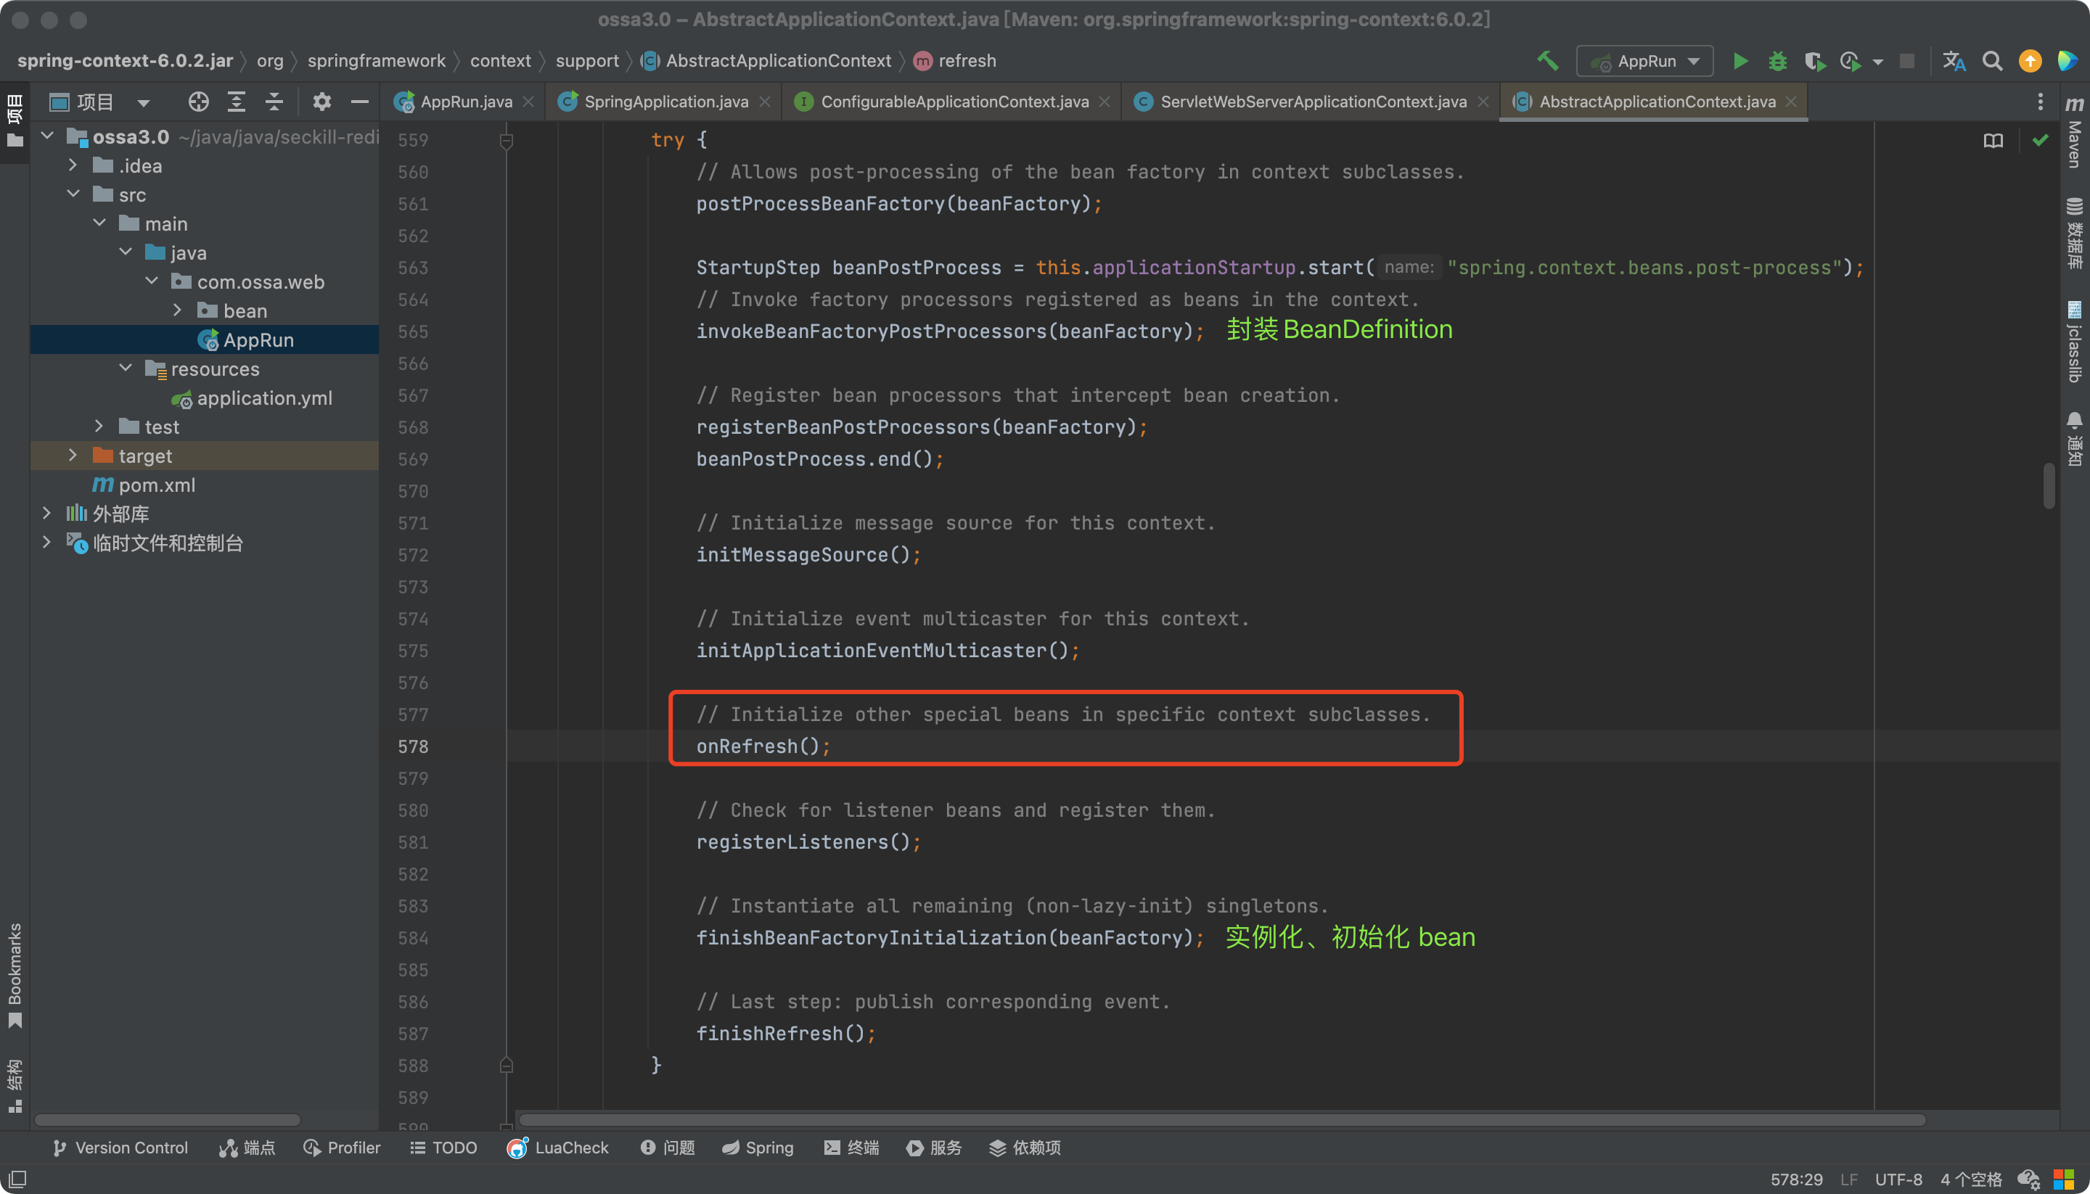
Task: Toggle visibility of 临时文件和控制台 node
Action: [x=46, y=543]
